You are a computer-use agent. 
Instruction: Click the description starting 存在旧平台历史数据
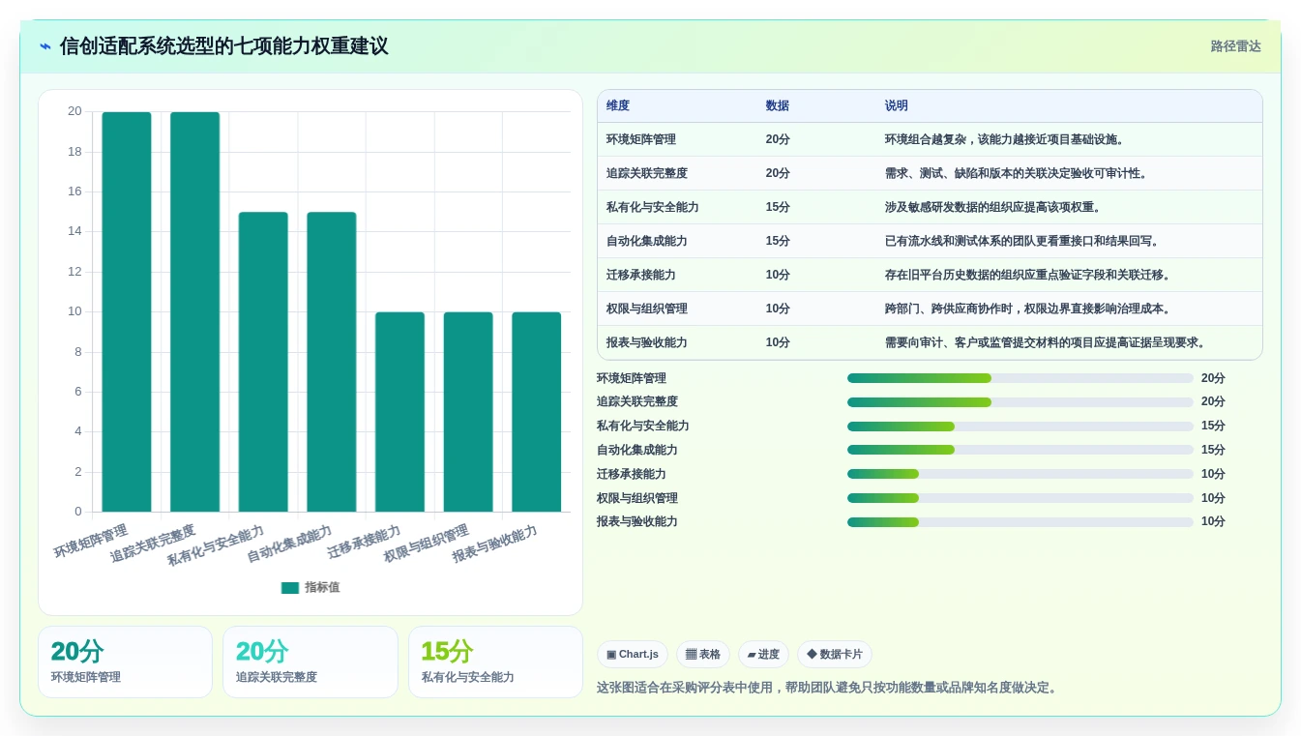tap(1029, 275)
